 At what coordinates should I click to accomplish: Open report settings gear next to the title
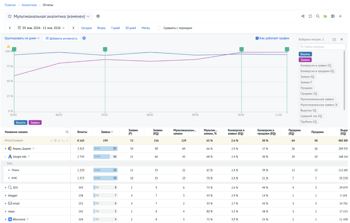98,16
